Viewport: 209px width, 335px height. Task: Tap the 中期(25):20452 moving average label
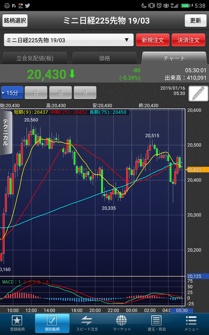tap(69, 112)
